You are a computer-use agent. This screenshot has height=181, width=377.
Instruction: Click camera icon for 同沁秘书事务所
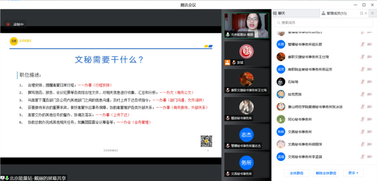(x=369, y=119)
